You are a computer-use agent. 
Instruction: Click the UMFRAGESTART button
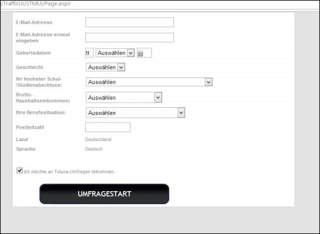tap(104, 194)
